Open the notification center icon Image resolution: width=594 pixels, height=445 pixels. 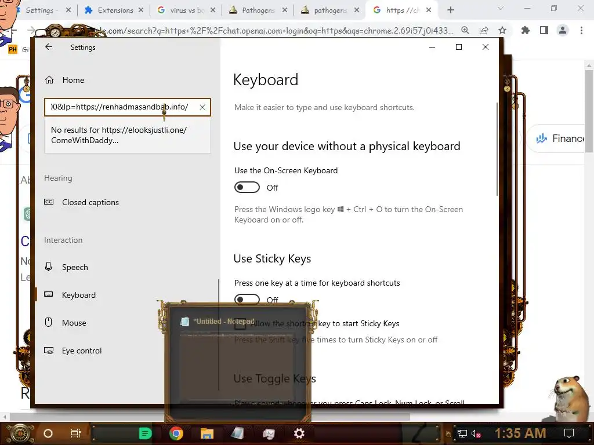pos(569,433)
